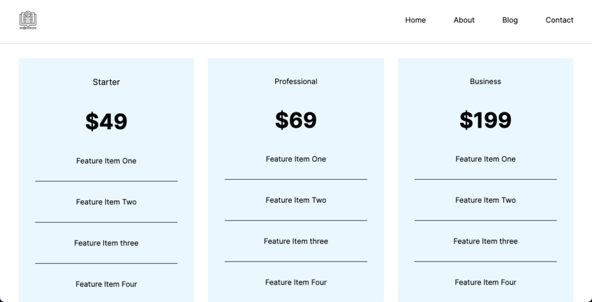The height and width of the screenshot is (302, 592).
Task: Click Feature Item One in Business card
Action: click(486, 159)
